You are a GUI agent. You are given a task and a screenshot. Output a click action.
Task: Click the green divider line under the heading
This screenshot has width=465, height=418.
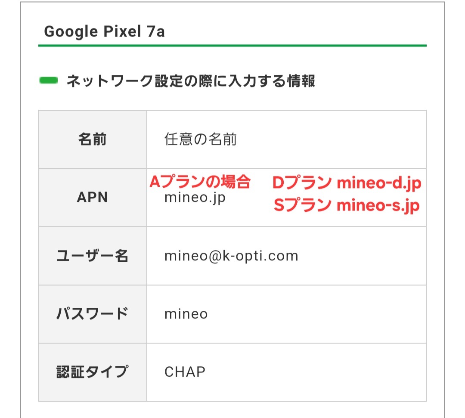tap(232, 45)
